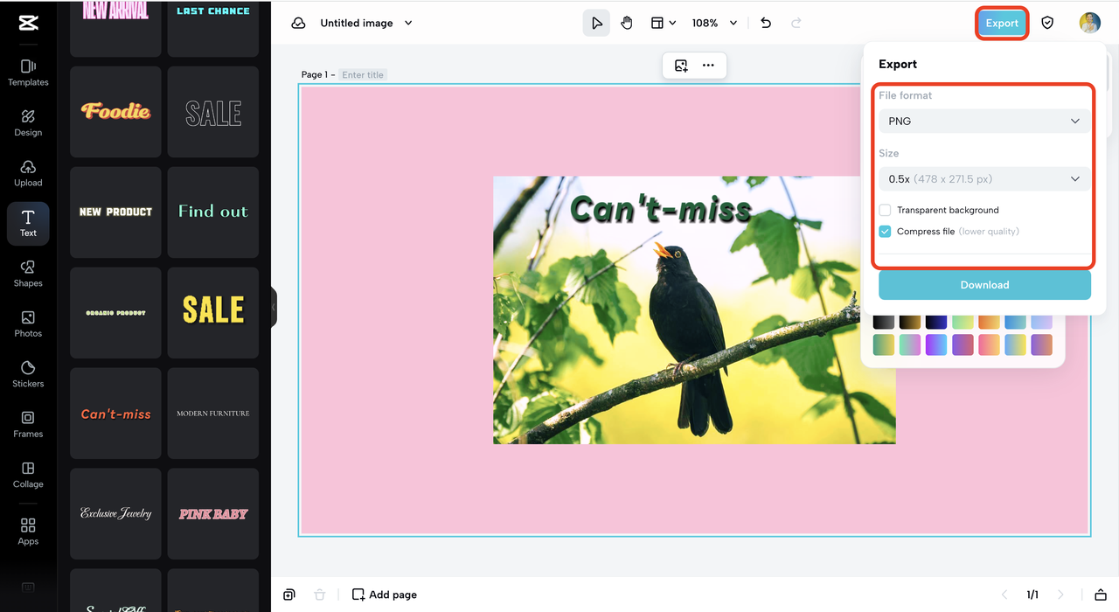Undo the last action

(766, 23)
